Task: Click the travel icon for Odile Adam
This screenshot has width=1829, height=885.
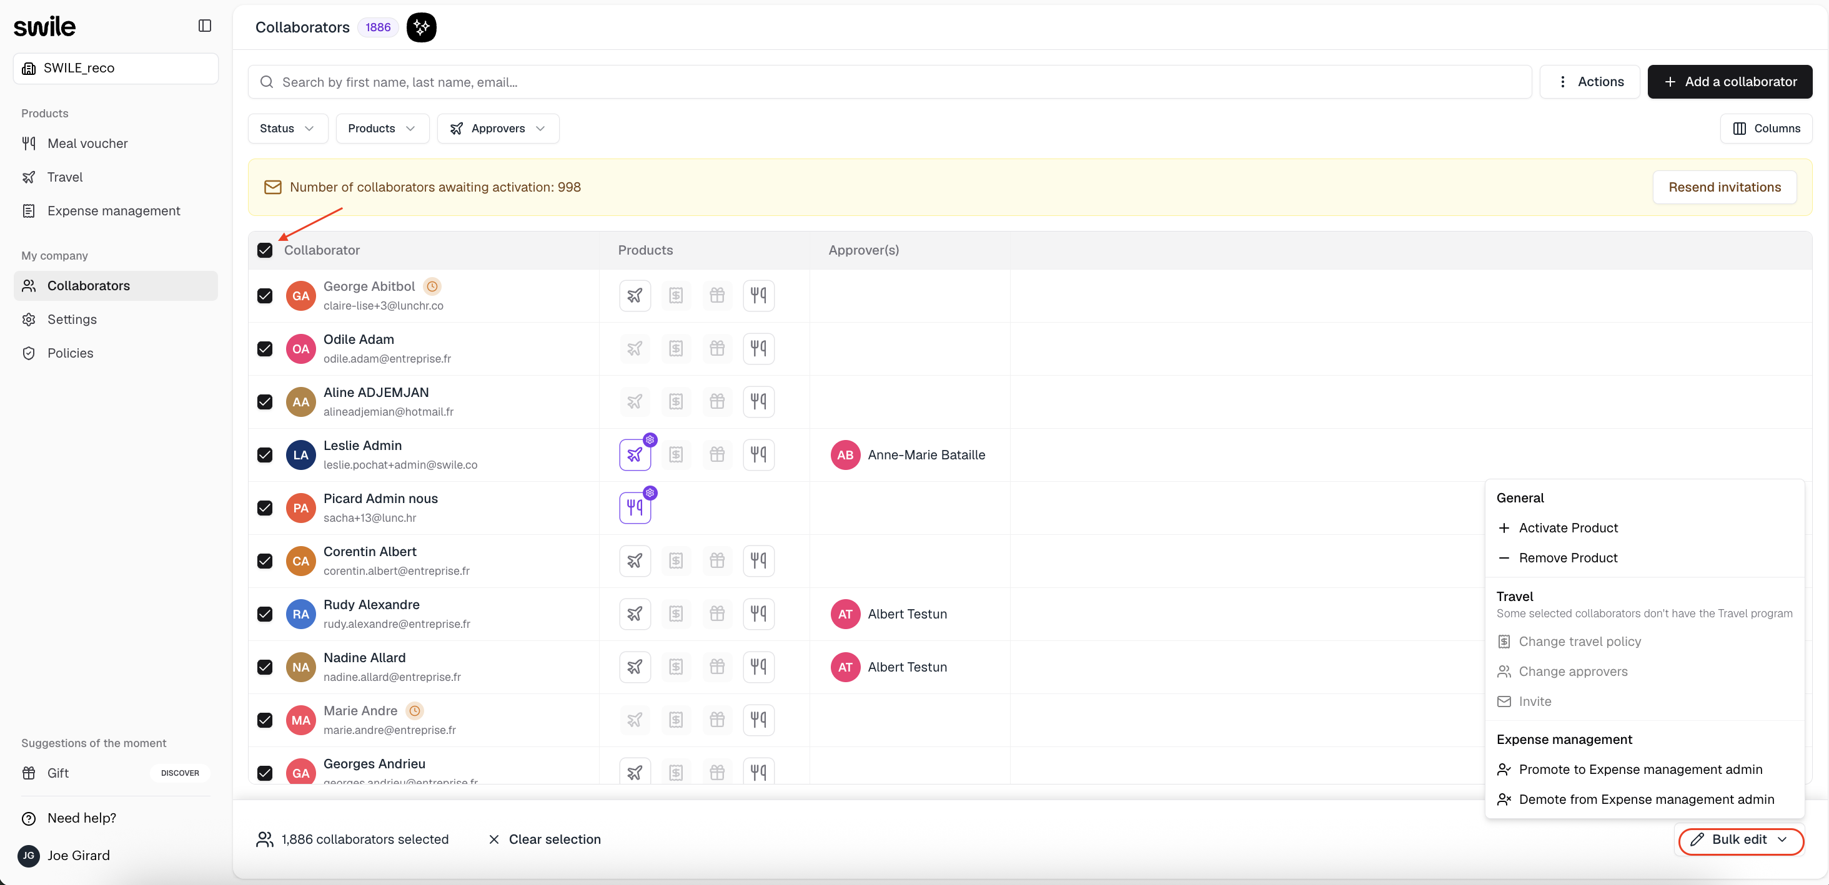Action: pos(635,348)
